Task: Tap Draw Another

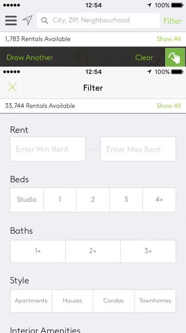Action: coord(30,58)
